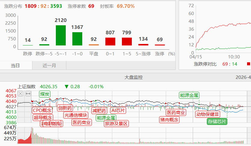Select the red bar labeled 807
The height and width of the screenshot is (146, 251).
110,42
